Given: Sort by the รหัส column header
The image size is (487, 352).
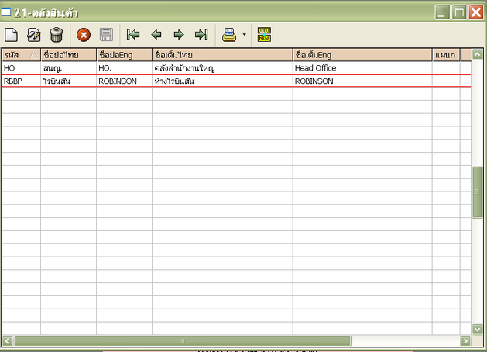Looking at the screenshot, I should tap(21, 55).
